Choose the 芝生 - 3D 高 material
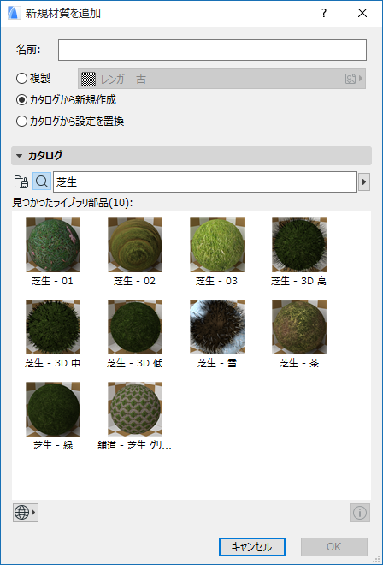The image size is (383, 565). tap(299, 245)
